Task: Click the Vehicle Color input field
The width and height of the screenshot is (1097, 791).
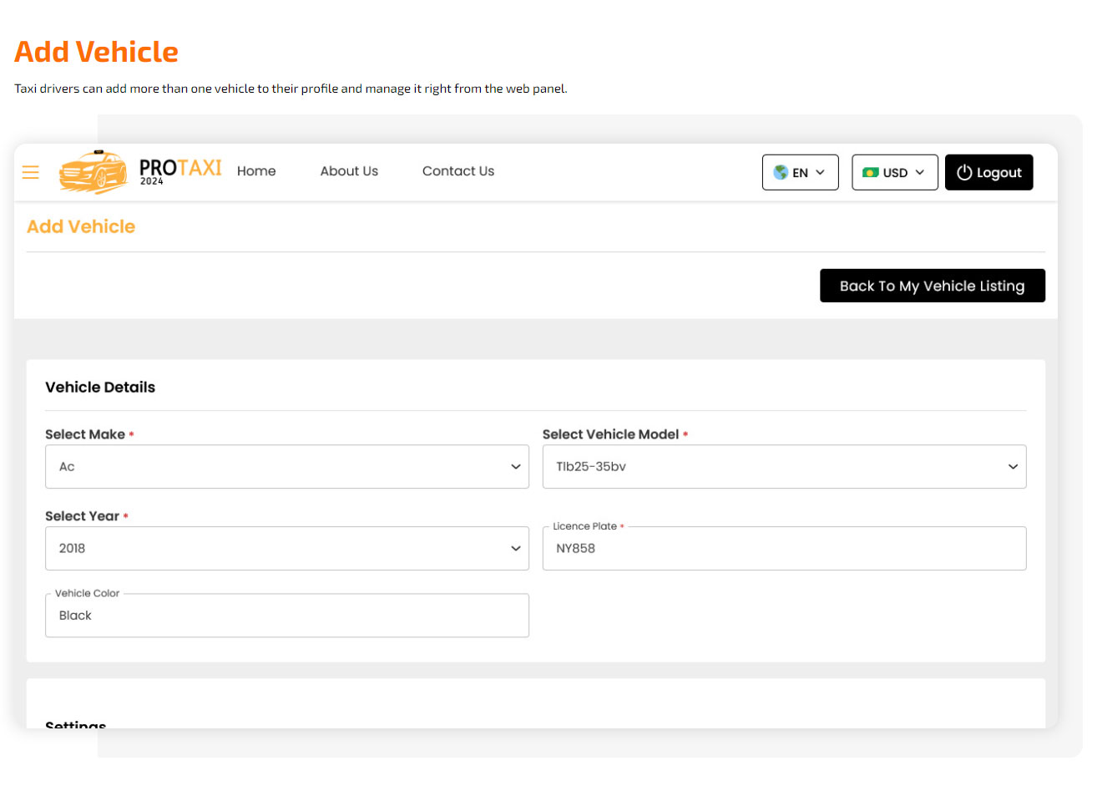Action: click(287, 616)
